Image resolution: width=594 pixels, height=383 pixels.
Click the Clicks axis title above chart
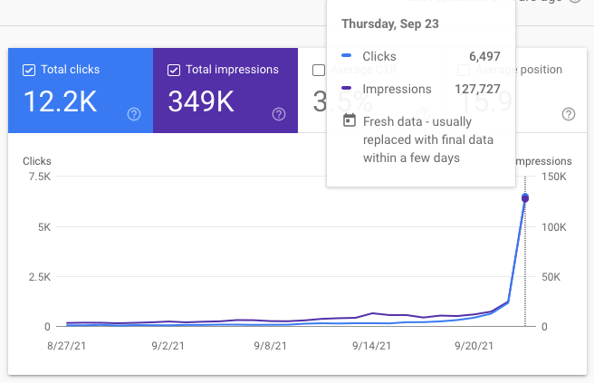coord(37,161)
